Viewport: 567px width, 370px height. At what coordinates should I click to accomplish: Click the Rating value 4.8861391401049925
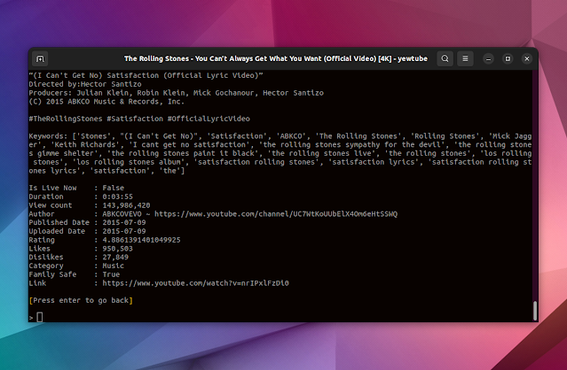pyautogui.click(x=141, y=240)
